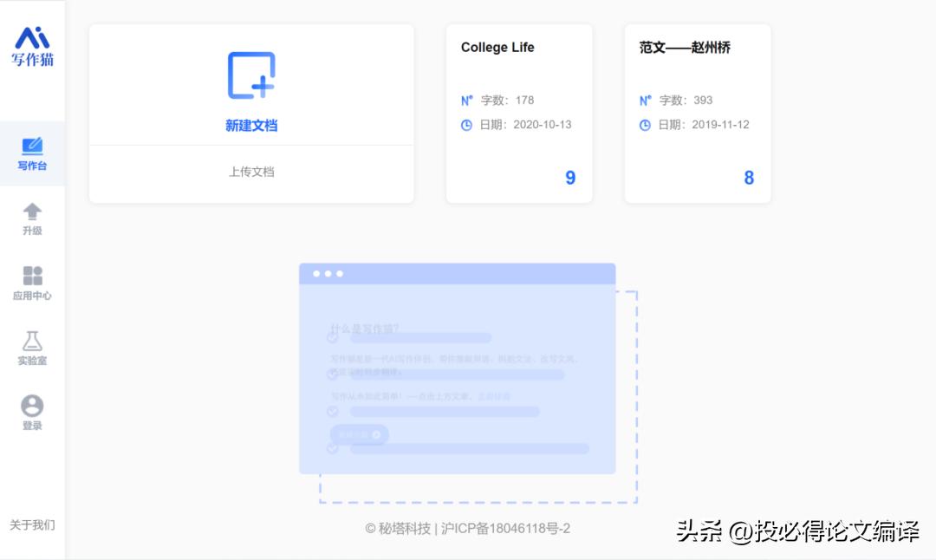Click the 字数 icon on College Life card
Screen dimensions: 936x560
466,100
